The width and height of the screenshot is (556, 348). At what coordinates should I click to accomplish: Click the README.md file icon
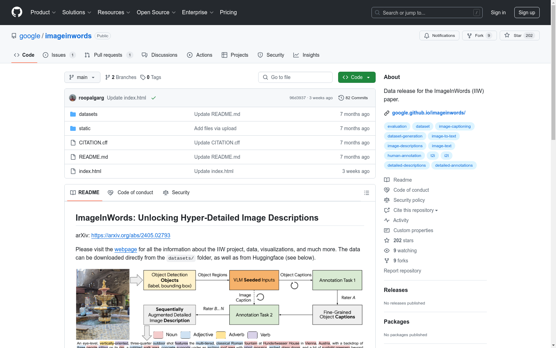pos(73,157)
